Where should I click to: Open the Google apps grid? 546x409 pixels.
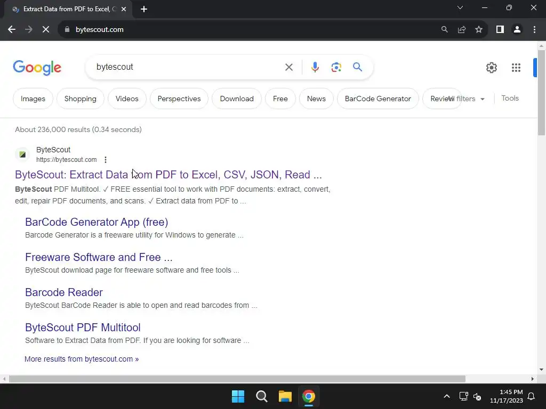(516, 68)
